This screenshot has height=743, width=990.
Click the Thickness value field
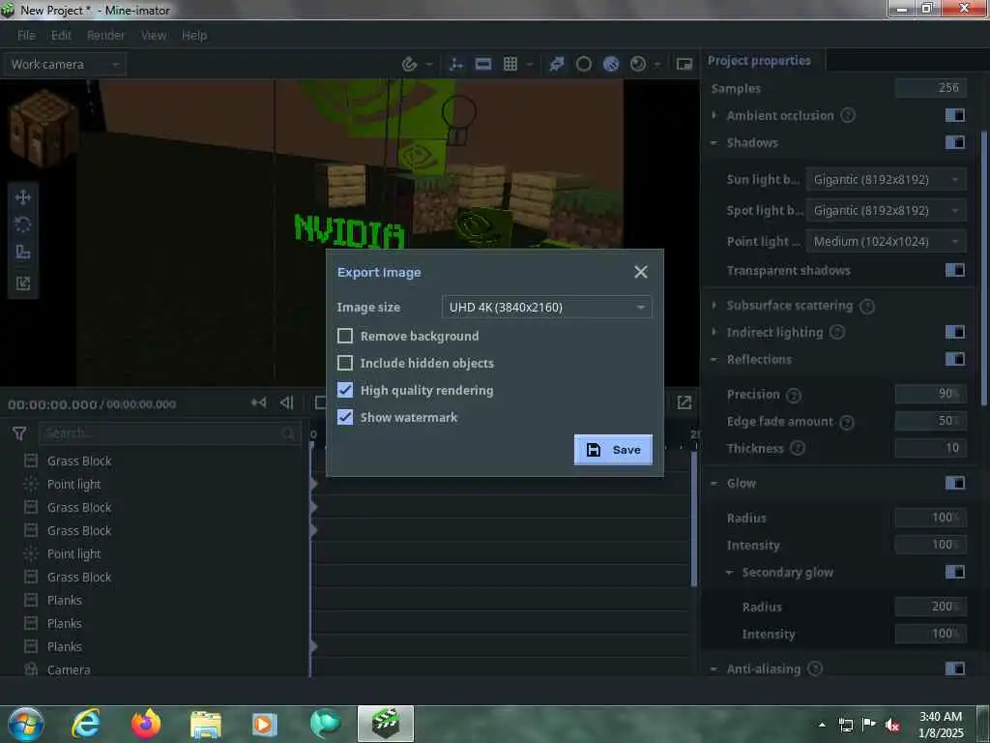tap(931, 448)
